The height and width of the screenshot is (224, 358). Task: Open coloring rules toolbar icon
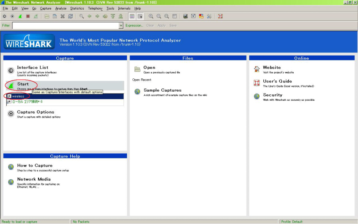[201, 16]
